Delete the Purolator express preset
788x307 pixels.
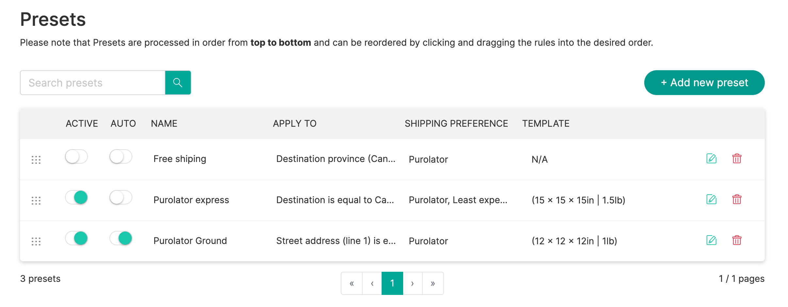[737, 200]
